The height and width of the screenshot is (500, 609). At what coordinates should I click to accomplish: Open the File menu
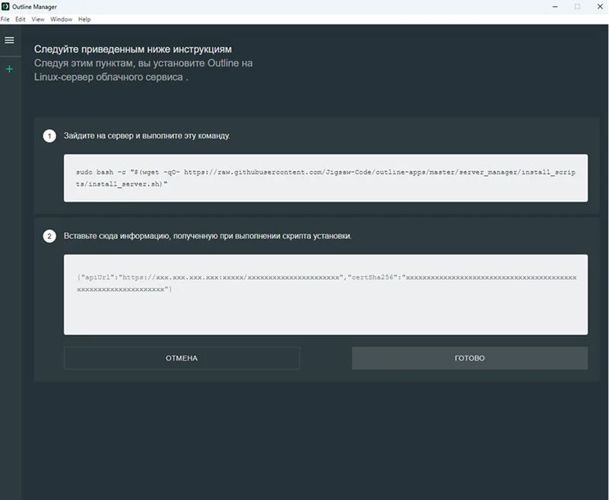click(6, 19)
